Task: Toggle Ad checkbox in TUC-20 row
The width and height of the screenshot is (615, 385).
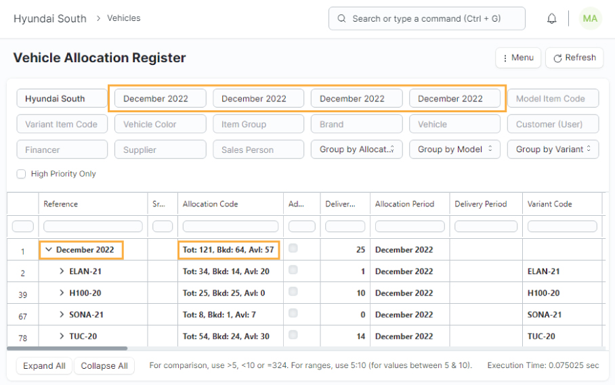Action: coord(293,334)
